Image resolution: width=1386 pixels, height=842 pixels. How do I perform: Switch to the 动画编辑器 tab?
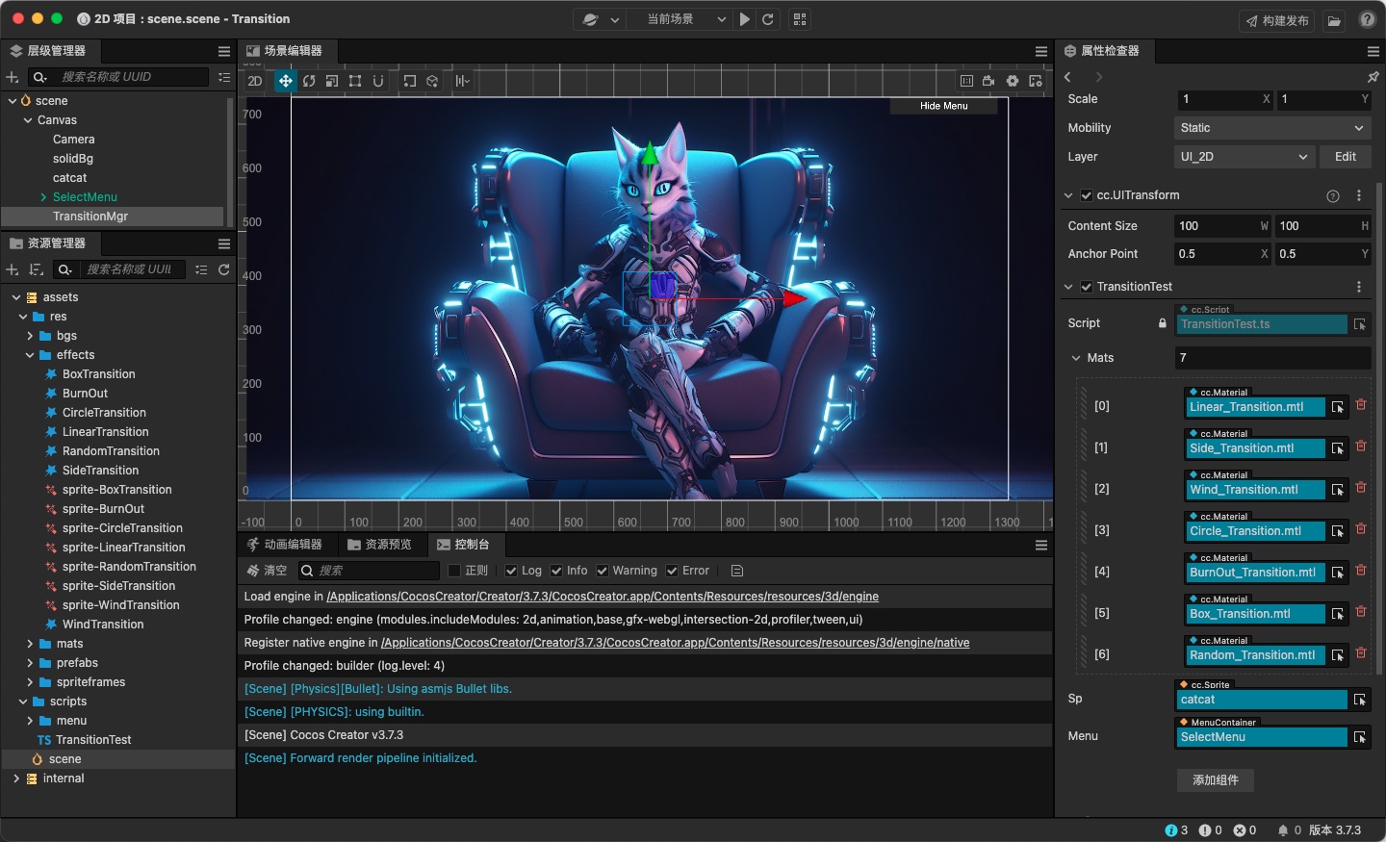point(285,545)
